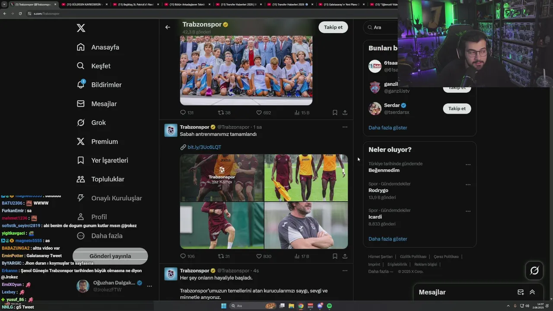Viewport: 553px width, 311px height.
Task: Switch to the GÜLERSEN KAYBEDERSİN browser tab
Action: coord(84,4)
